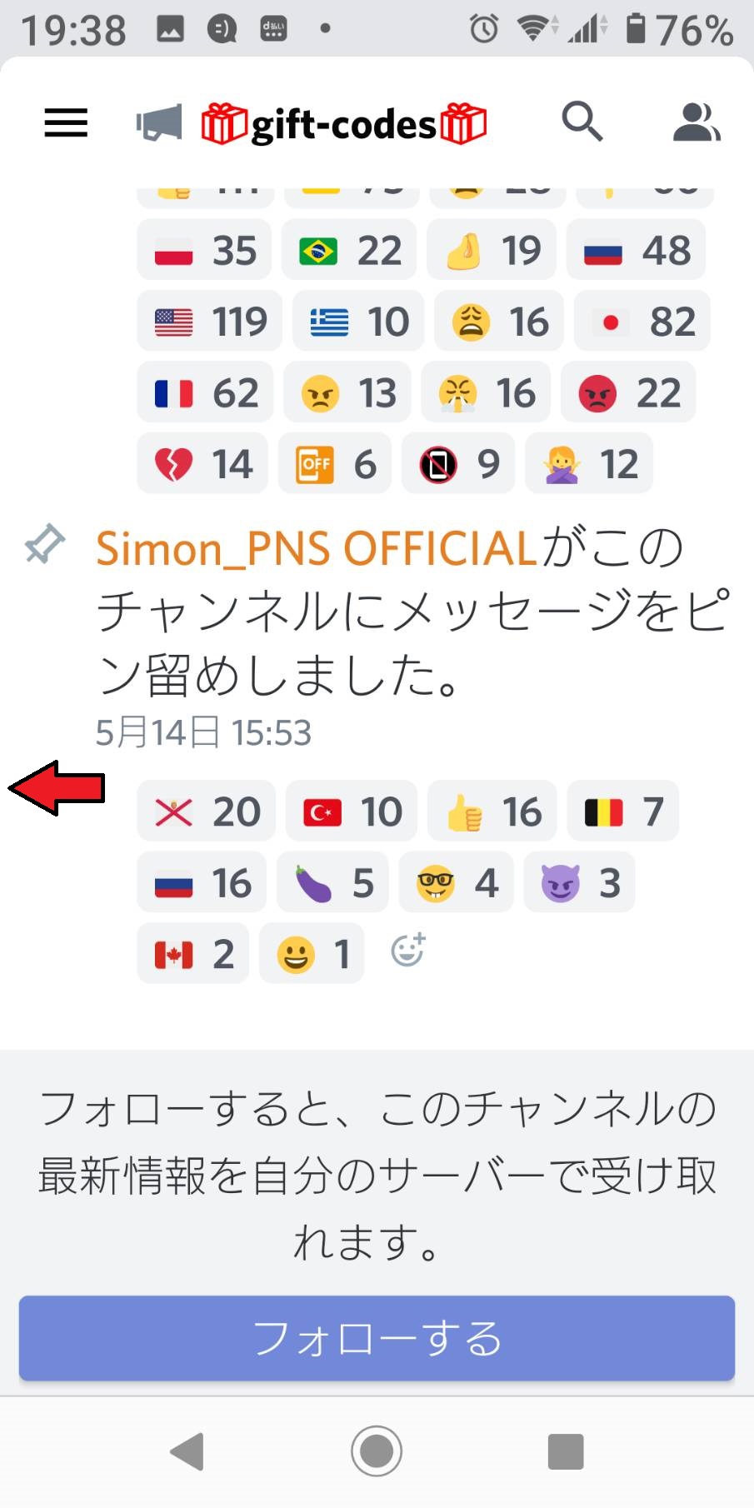Screen dimensions: 754x1508
Task: Open Simon_PNS OFFICIAL user profile name
Action: [317, 548]
